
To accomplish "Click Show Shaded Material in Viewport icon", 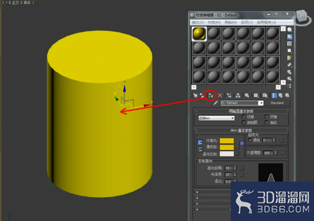I will tap(265, 96).
